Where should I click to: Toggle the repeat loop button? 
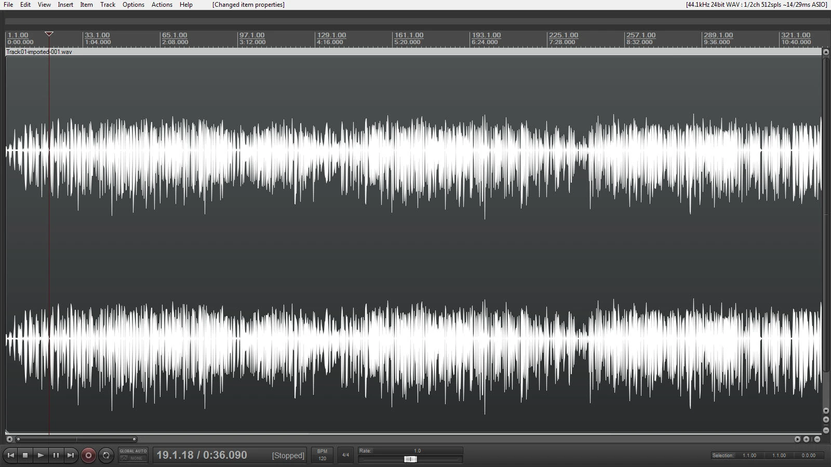pyautogui.click(x=106, y=456)
